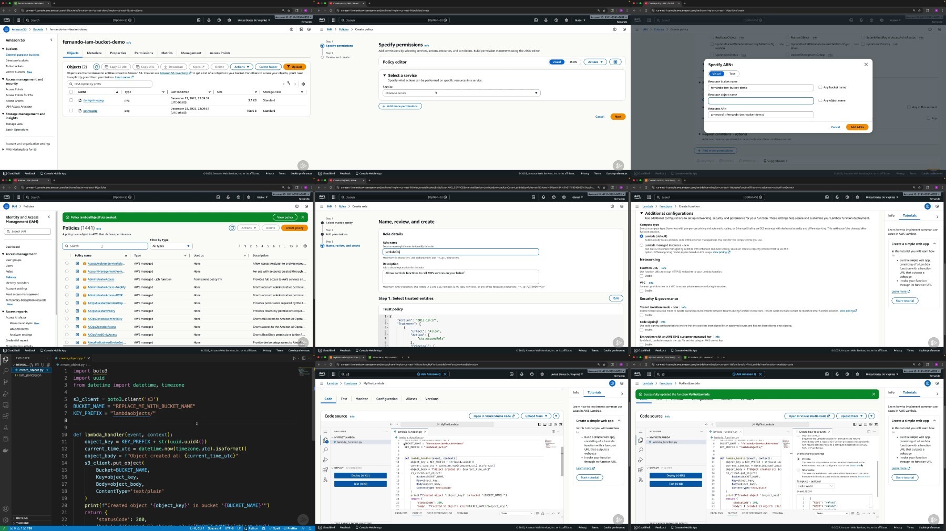Open the Testing flask icon in dark VS Code
This screenshot has height=531, width=946.
coord(5,428)
